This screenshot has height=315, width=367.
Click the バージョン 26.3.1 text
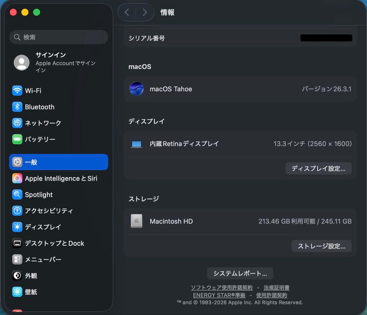[327, 89]
